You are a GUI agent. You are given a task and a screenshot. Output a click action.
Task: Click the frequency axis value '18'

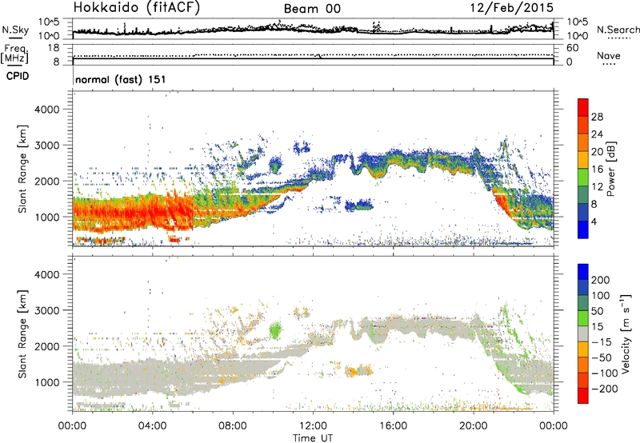coord(54,48)
